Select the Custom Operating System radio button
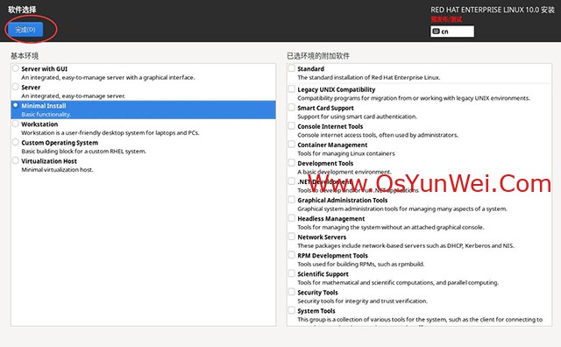The width and height of the screenshot is (561, 347). click(x=16, y=142)
